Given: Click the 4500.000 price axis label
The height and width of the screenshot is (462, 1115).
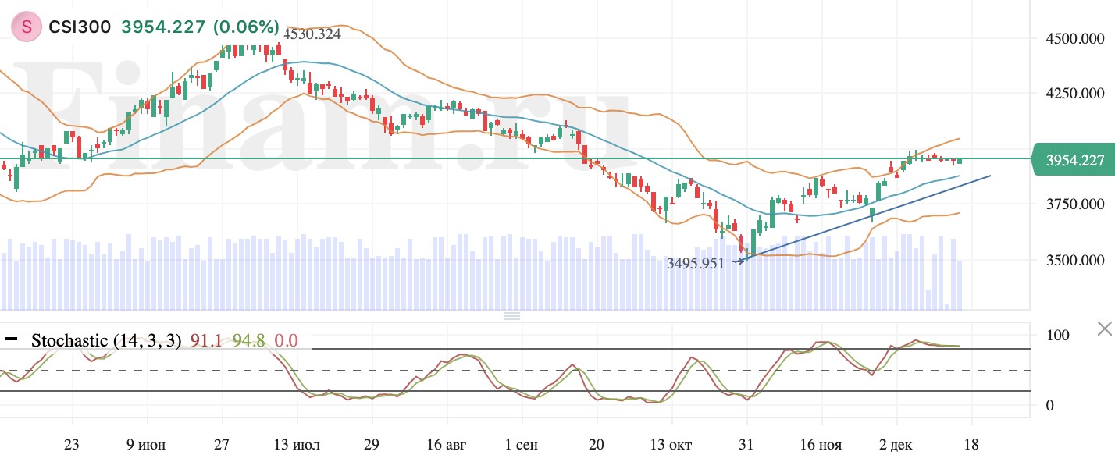Looking at the screenshot, I should (x=1067, y=39).
